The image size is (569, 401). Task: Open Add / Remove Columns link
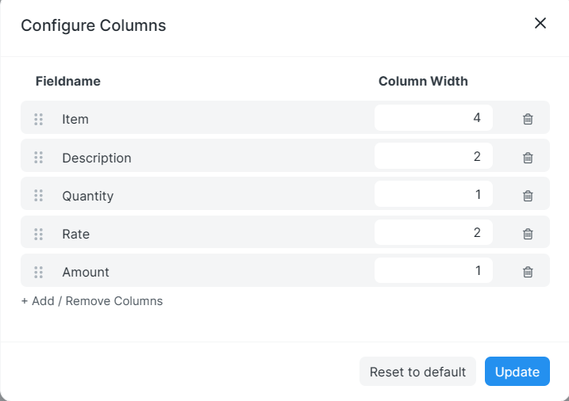(x=92, y=301)
